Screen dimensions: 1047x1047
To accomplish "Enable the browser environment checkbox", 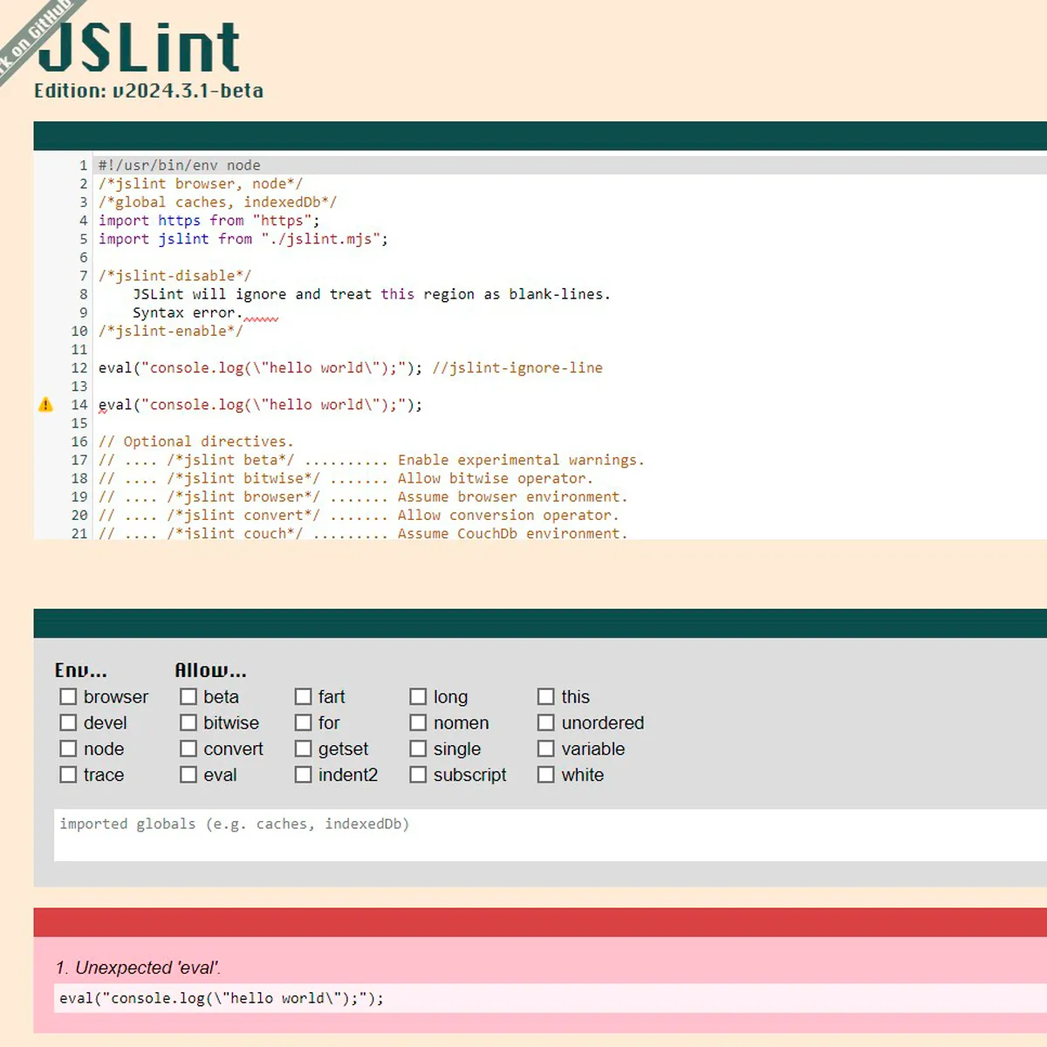I will [68, 696].
